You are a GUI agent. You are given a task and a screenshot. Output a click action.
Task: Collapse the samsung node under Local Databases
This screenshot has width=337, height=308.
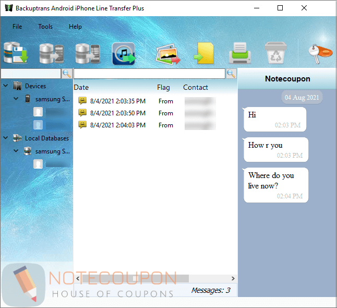pyautogui.click(x=16, y=151)
